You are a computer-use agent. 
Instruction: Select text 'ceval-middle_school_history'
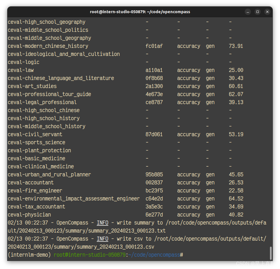pyautogui.click(x=47, y=126)
